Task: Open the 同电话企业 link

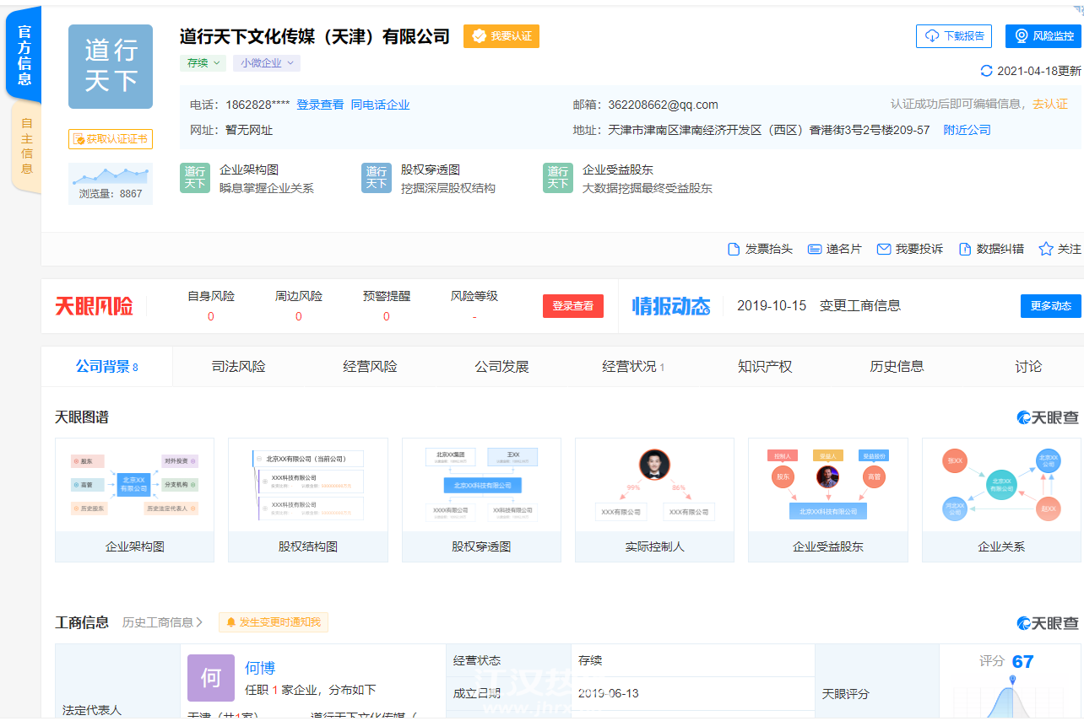Action: [x=381, y=105]
